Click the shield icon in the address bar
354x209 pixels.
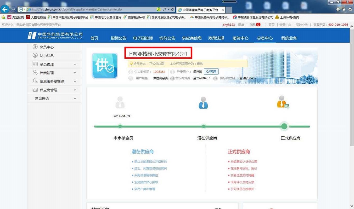(x=21, y=9)
